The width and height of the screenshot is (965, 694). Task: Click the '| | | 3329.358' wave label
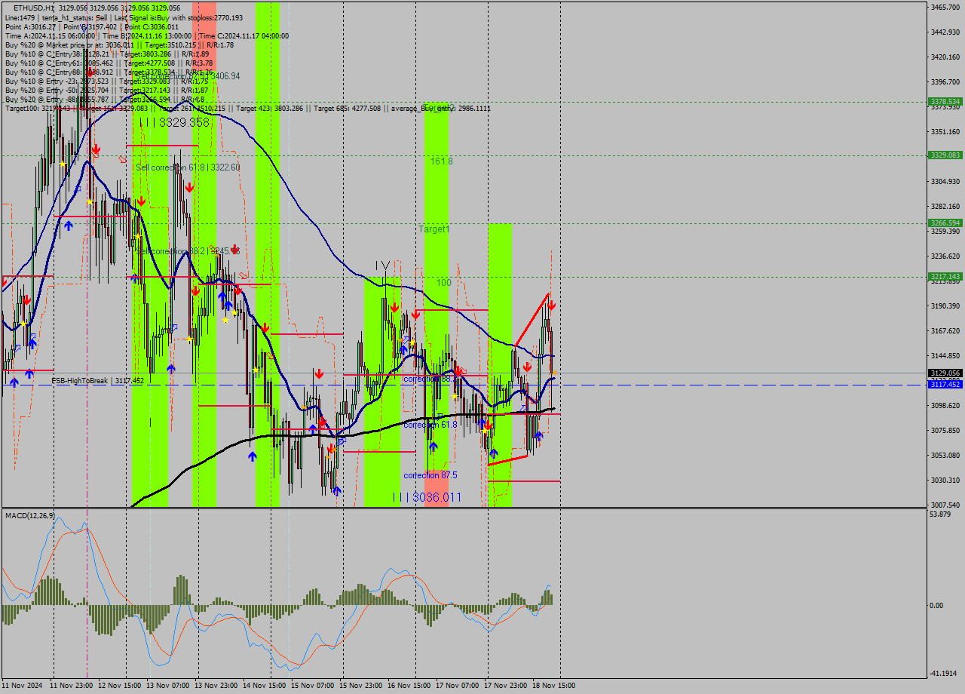174,122
